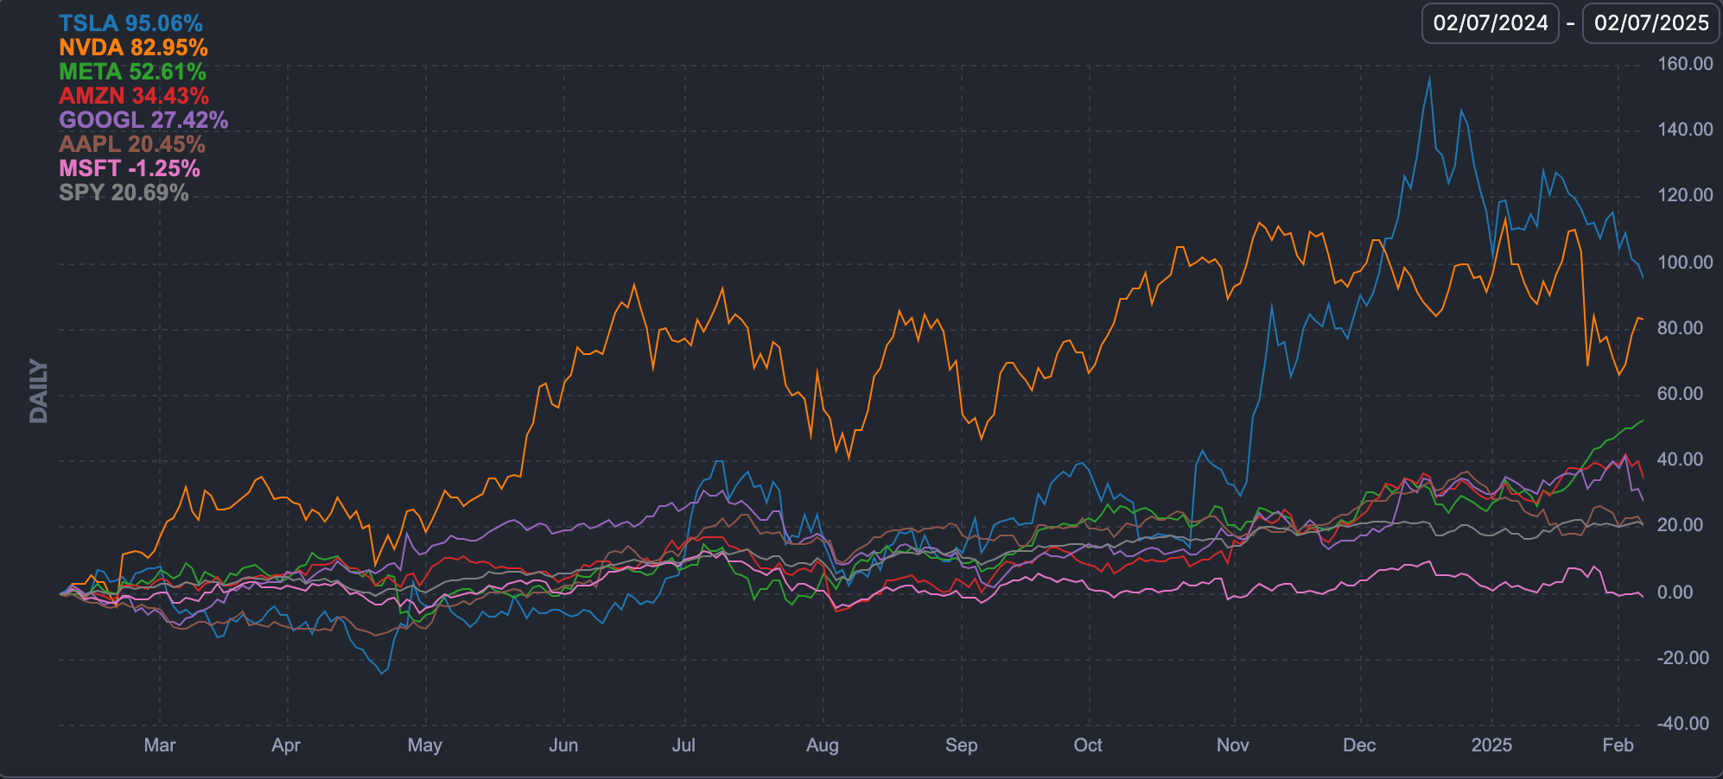This screenshot has width=1723, height=779.
Task: Click the Jun label on the time axis
Action: [563, 745]
